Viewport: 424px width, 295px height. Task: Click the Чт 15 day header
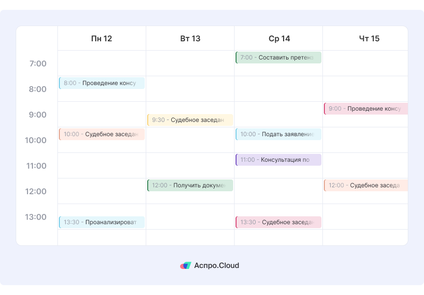(369, 38)
